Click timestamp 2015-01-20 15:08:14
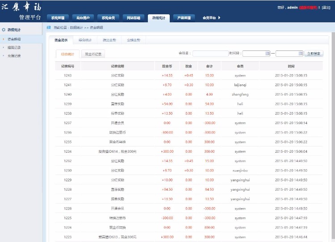This screenshot has width=335, height=242. pos(291,123)
